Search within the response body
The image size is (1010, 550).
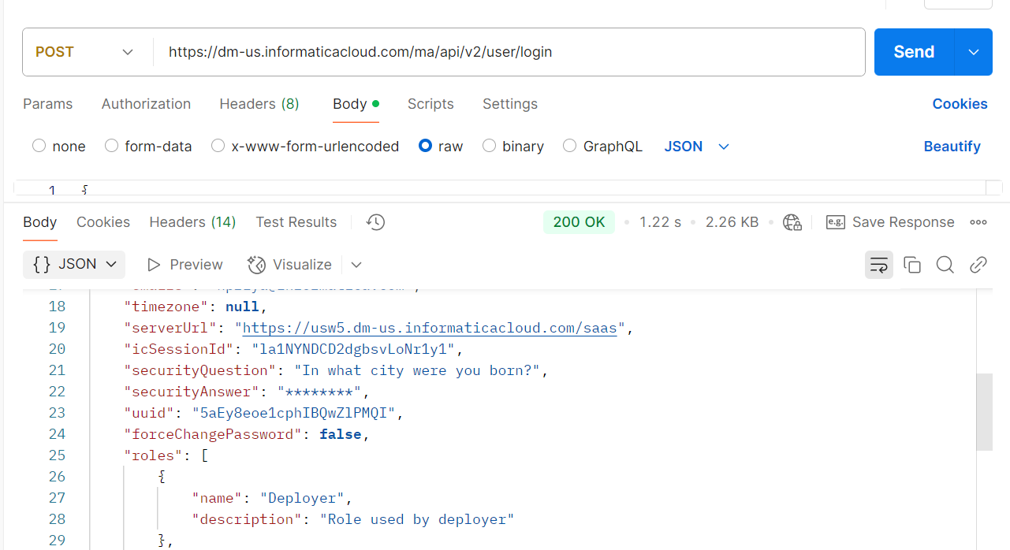[x=945, y=265]
